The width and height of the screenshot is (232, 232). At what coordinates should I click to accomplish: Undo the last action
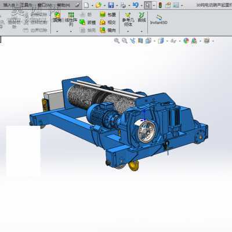(136, 5)
